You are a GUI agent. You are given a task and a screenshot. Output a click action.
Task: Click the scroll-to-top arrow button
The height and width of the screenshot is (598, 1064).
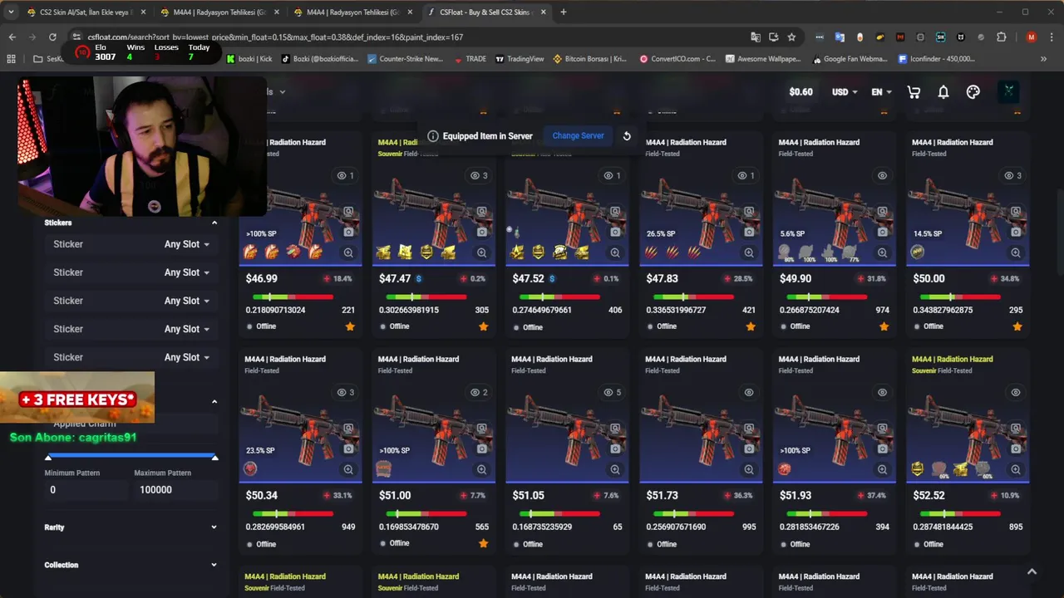pyautogui.click(x=1032, y=571)
